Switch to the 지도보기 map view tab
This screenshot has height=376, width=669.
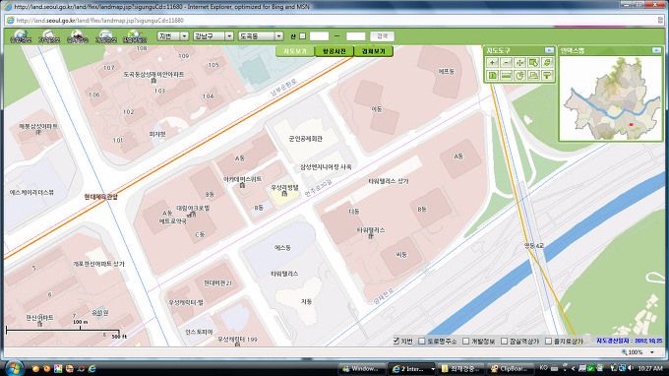click(x=295, y=51)
